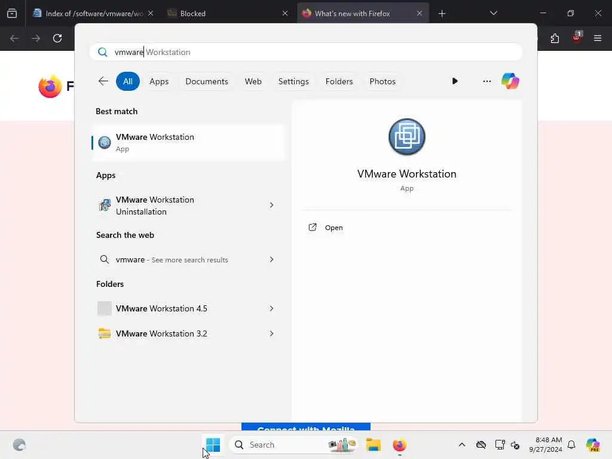Switch to the Web filter tab
Image resolution: width=612 pixels, height=459 pixels.
[x=253, y=81]
